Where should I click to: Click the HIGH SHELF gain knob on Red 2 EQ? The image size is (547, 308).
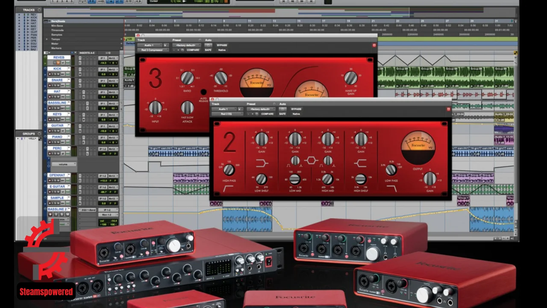coord(361,139)
